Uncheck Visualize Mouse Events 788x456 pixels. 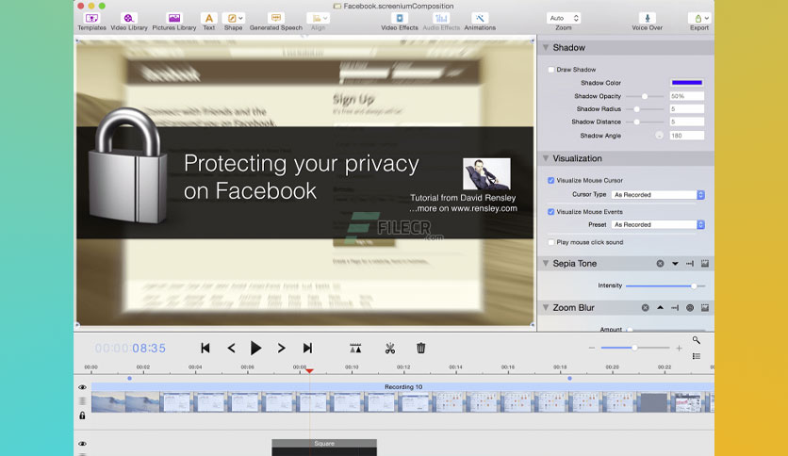[551, 212]
